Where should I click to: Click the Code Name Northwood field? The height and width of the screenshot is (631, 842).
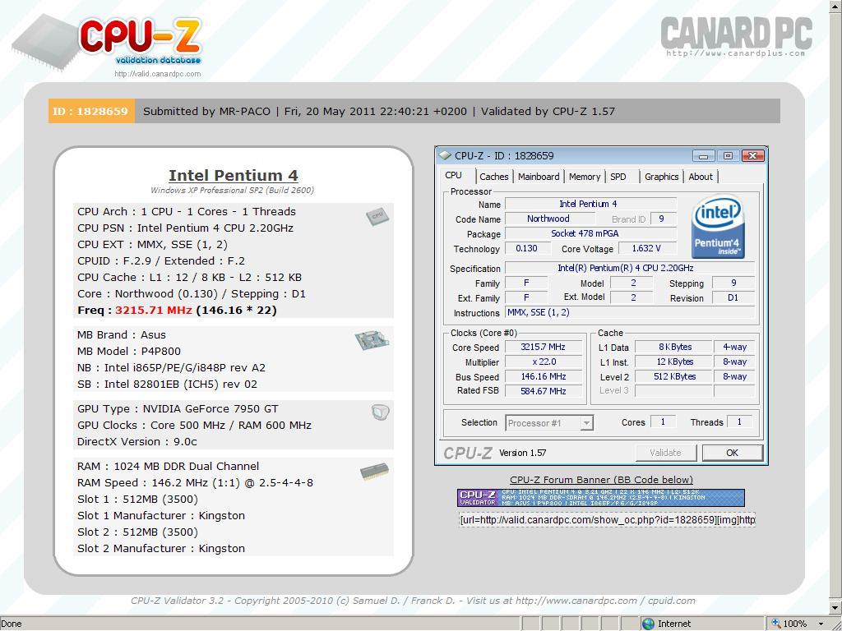point(548,219)
